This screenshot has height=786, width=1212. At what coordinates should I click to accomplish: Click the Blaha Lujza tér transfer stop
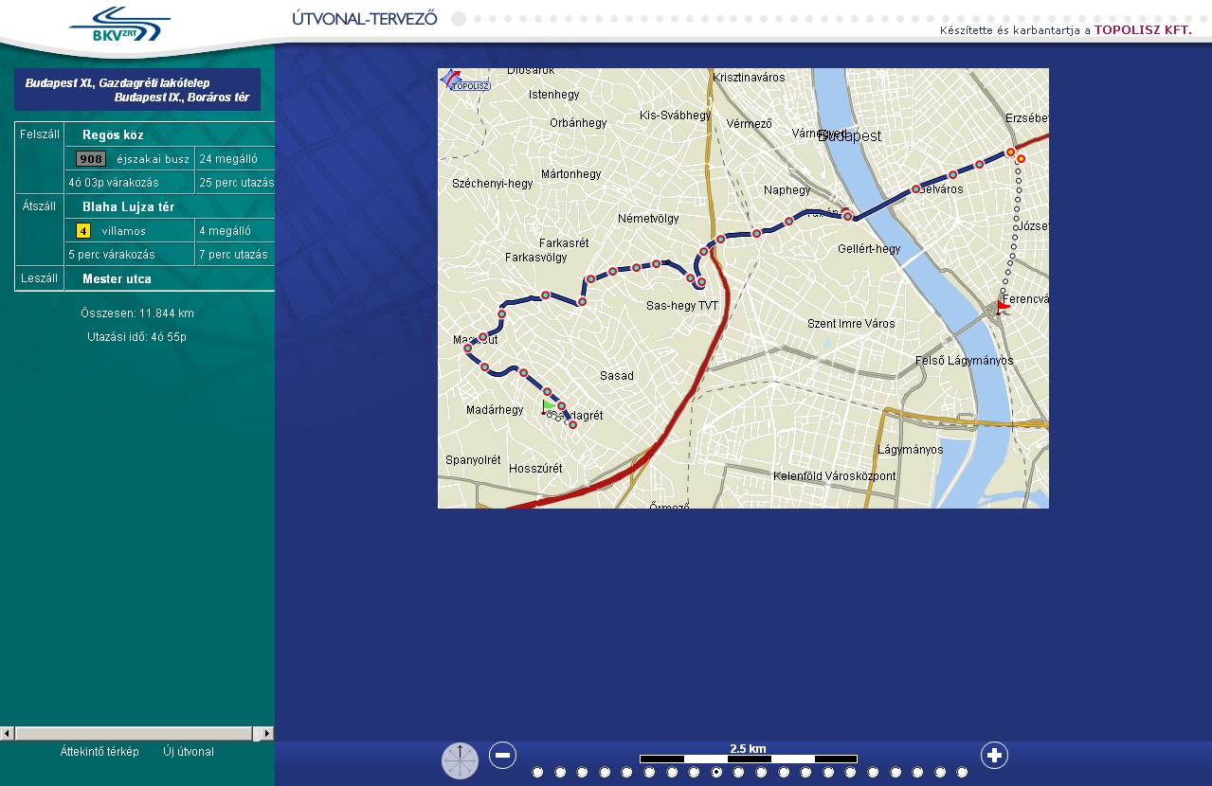click(x=128, y=207)
